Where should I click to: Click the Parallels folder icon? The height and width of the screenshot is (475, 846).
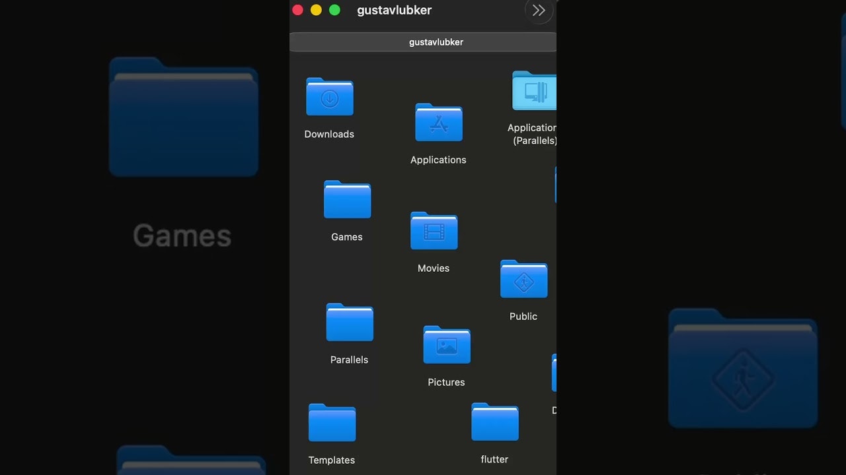(350, 323)
